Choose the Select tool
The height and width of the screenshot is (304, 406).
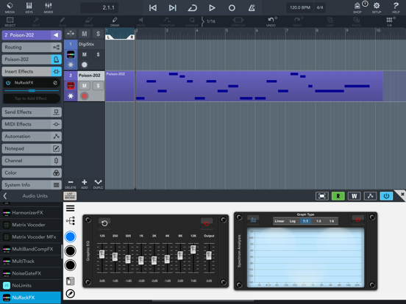click(x=10, y=21)
